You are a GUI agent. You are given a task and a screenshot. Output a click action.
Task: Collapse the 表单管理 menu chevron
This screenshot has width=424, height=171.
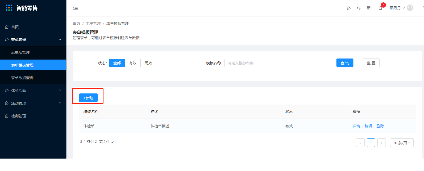[60, 40]
